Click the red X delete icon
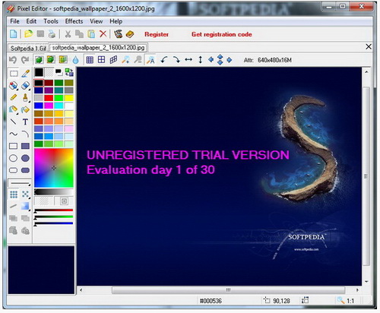 pyautogui.click(x=103, y=33)
